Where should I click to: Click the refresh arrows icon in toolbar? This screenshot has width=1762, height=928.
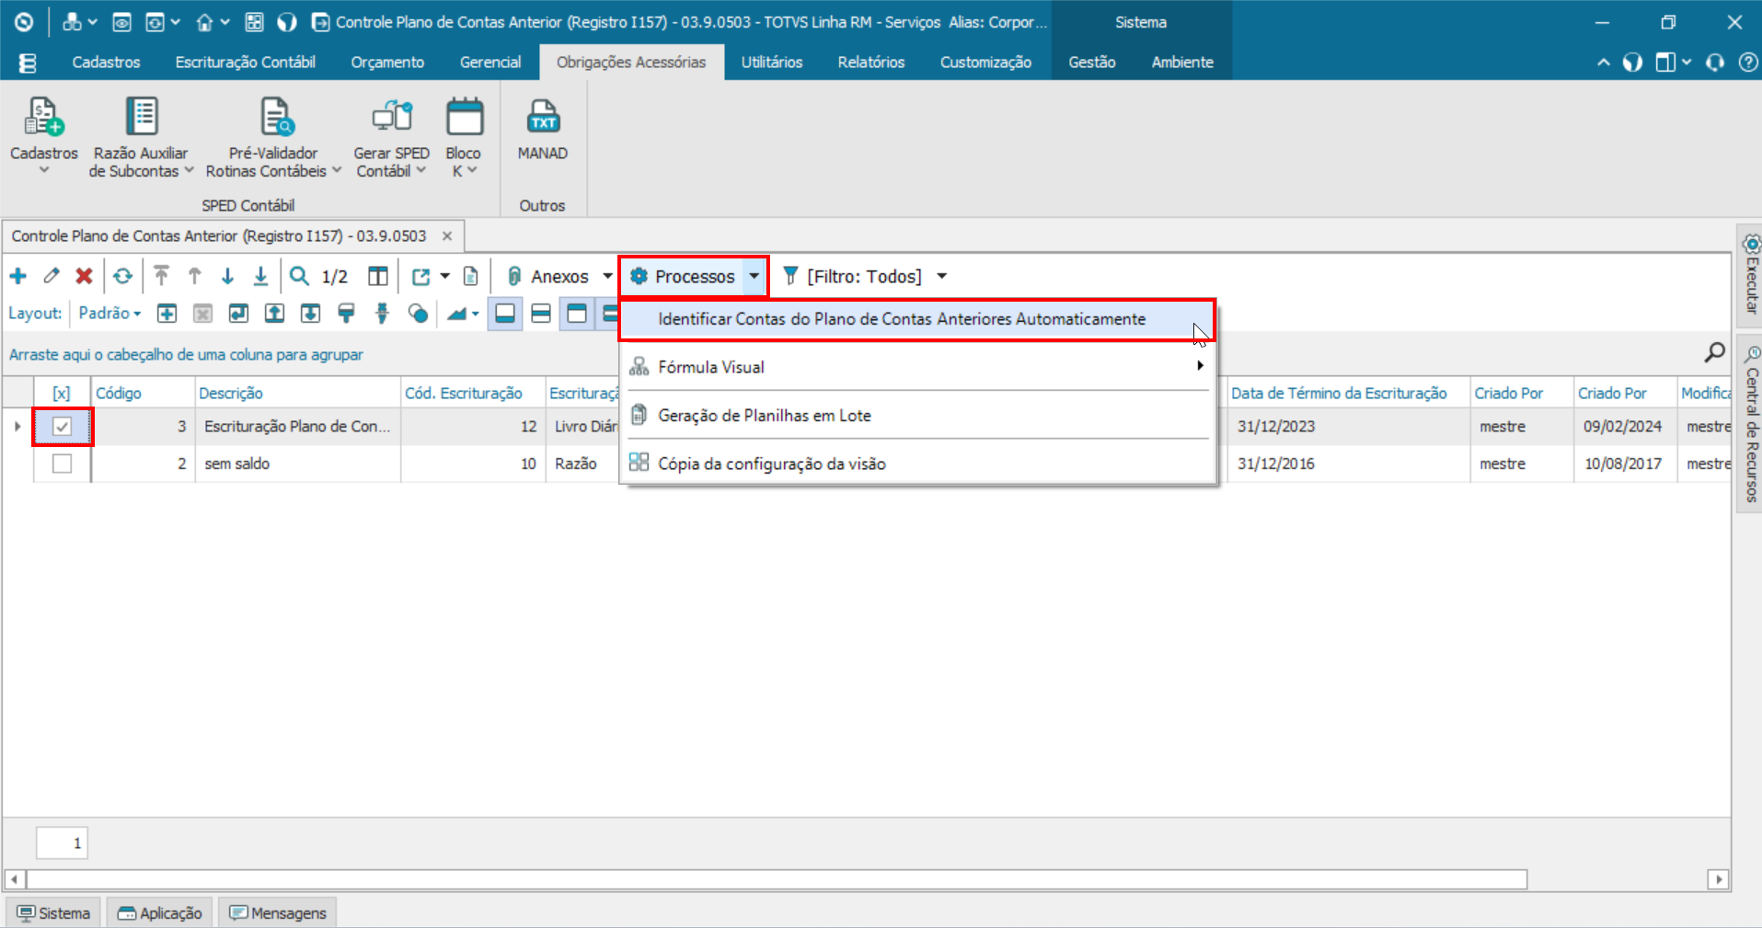click(x=122, y=276)
